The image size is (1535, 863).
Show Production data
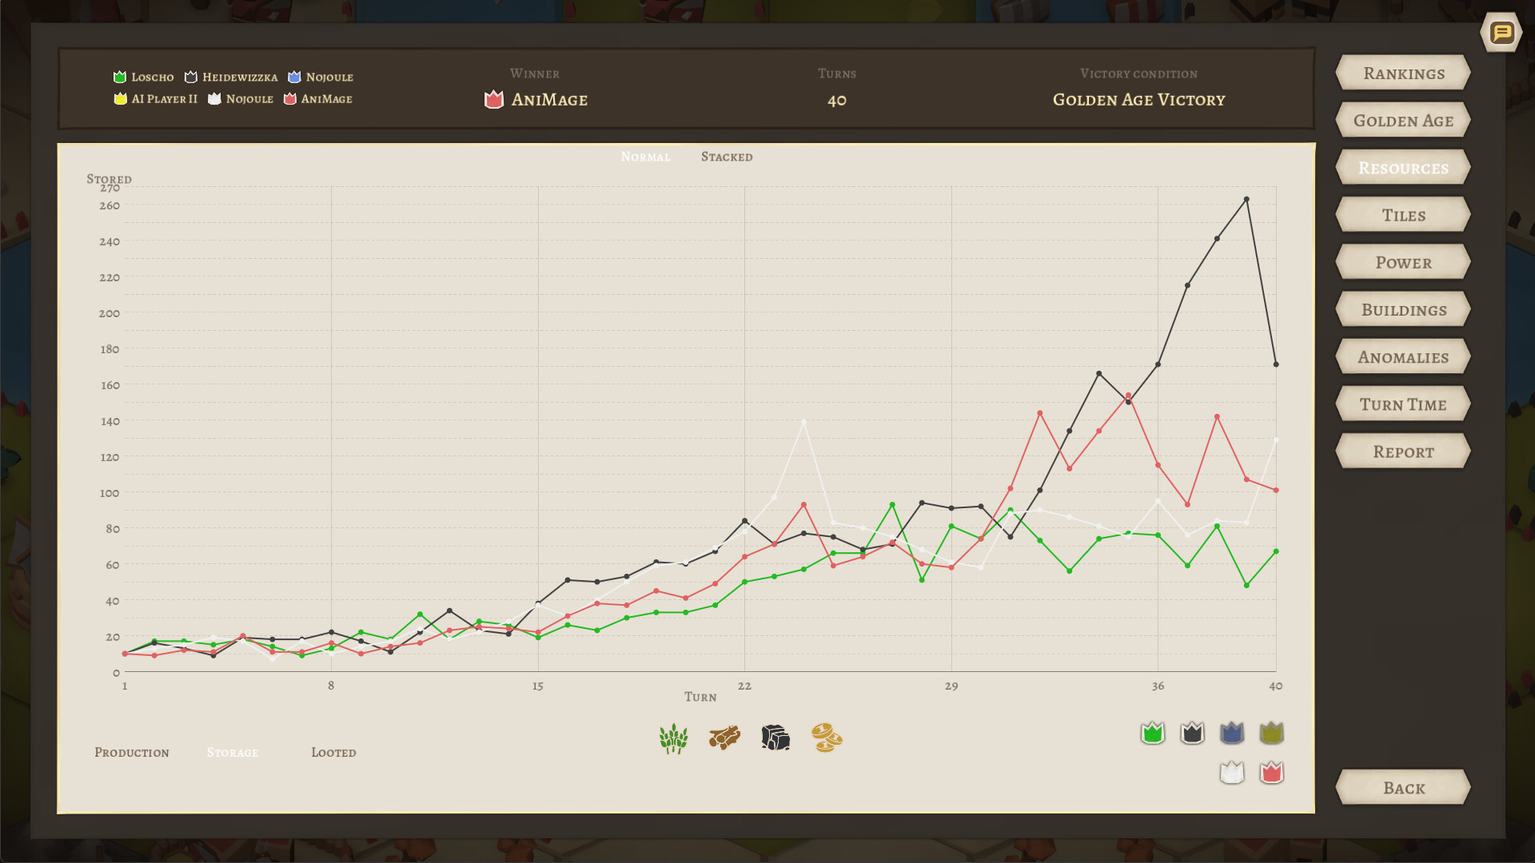pos(132,753)
